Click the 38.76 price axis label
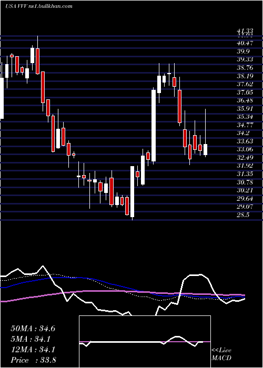Viewport: 263px width, 368px height. point(245,68)
